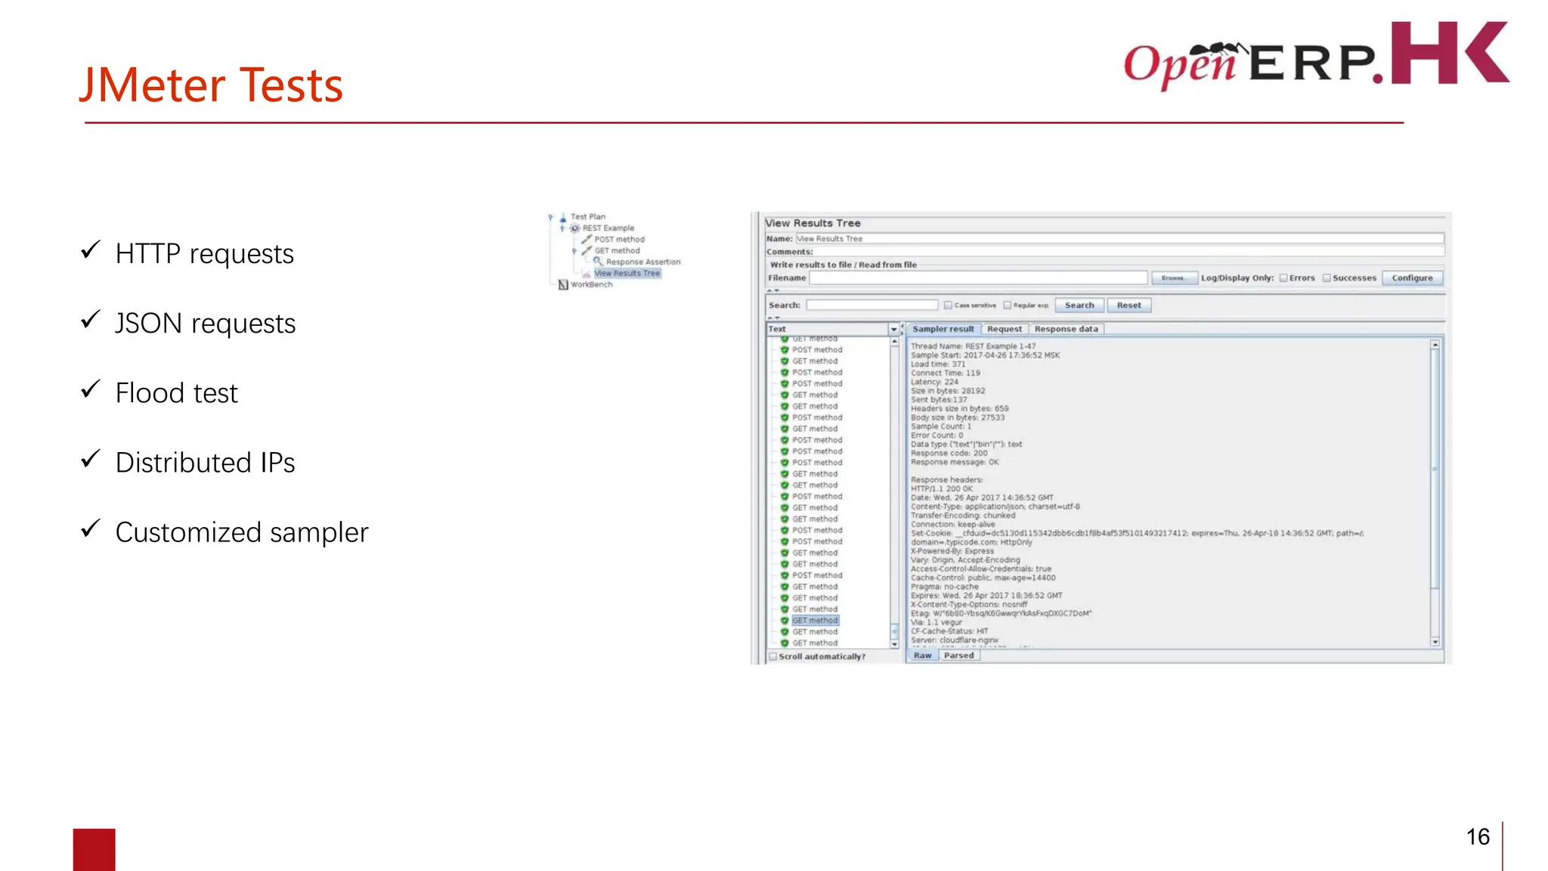Click the Search button
This screenshot has height=871, width=1548.
(x=1079, y=305)
